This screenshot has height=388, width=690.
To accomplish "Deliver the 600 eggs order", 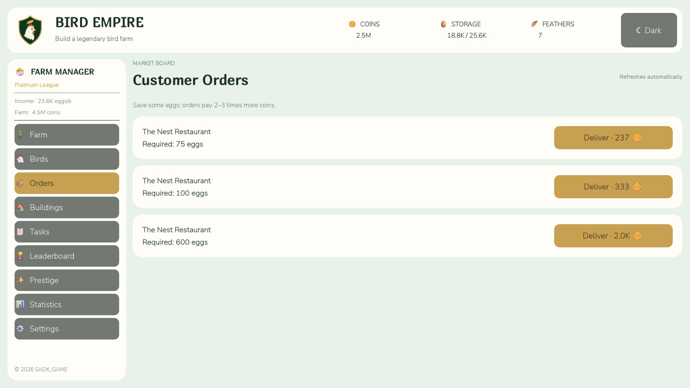I will coord(613,236).
